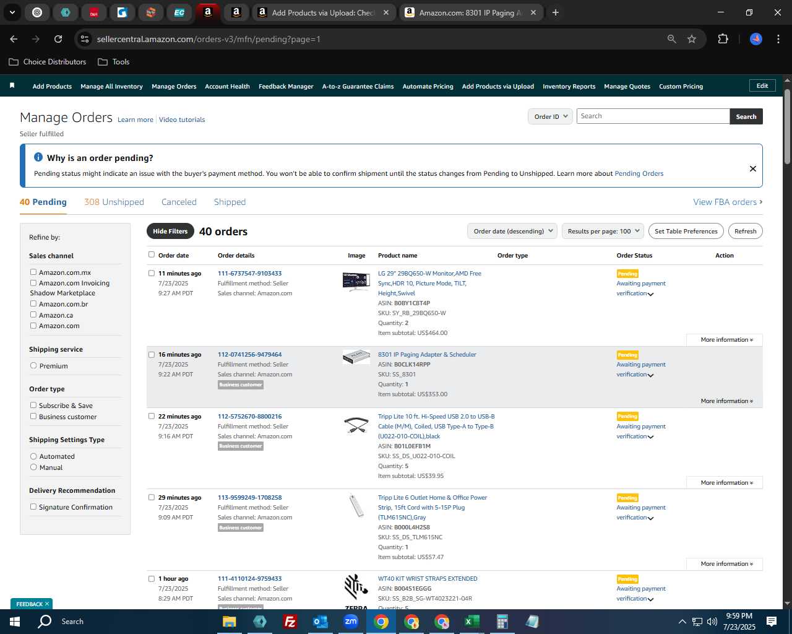Click the Tripp Lite USB cable thumbnail
The height and width of the screenshot is (634, 792).
click(x=356, y=425)
